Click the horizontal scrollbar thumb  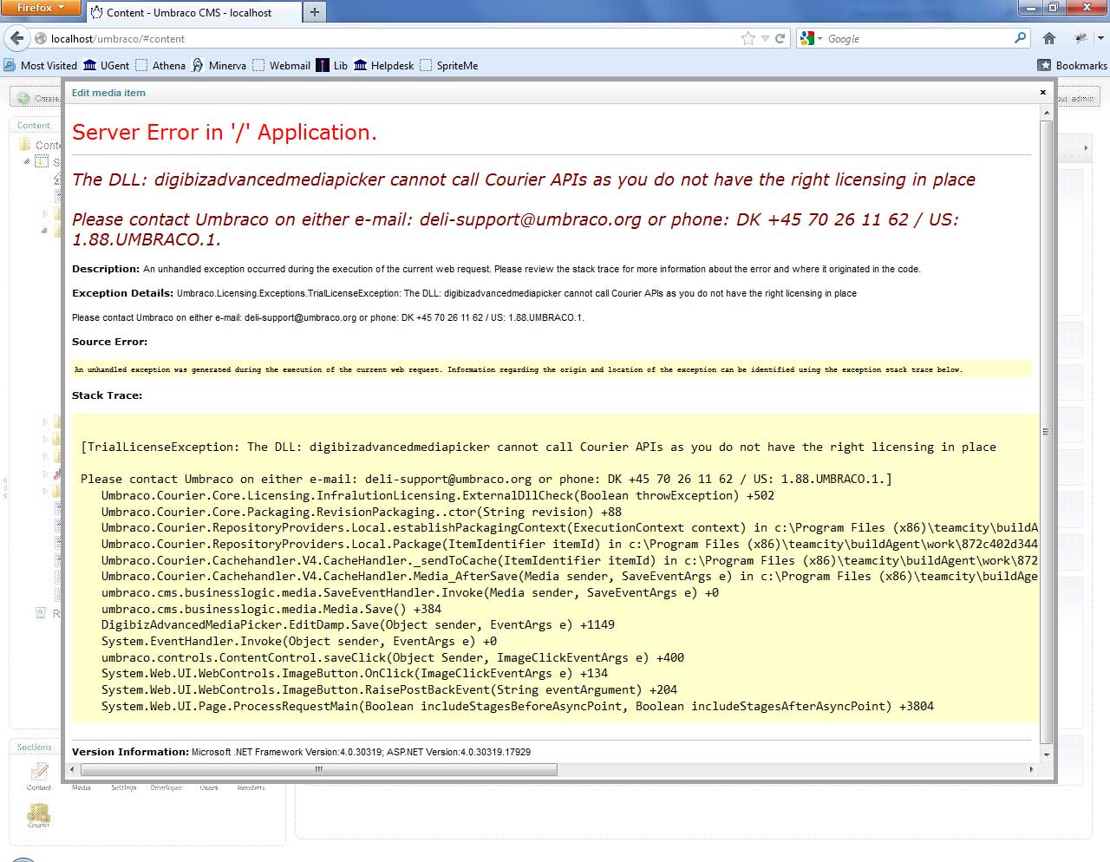click(318, 769)
